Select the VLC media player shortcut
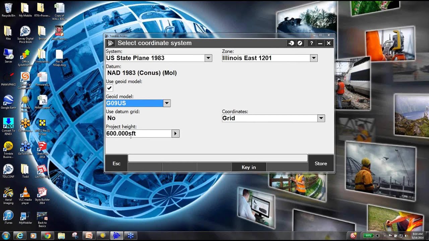This screenshot has width=429, height=241. 25,196
